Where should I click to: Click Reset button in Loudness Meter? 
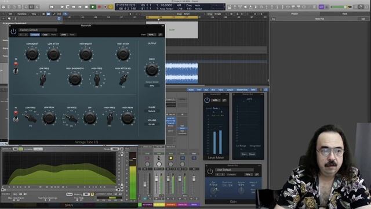[x=252, y=154]
